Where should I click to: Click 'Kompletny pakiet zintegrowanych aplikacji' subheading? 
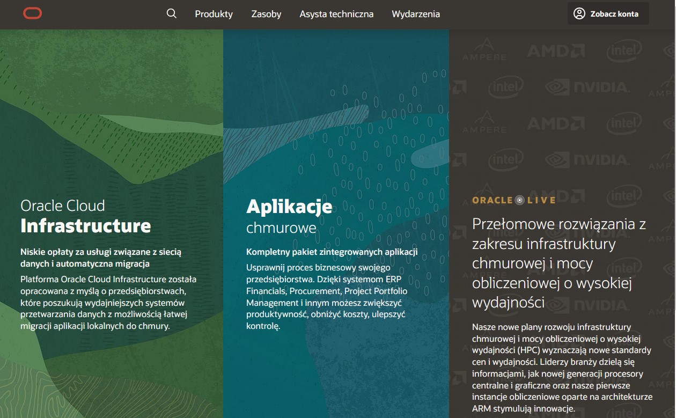pyautogui.click(x=332, y=252)
